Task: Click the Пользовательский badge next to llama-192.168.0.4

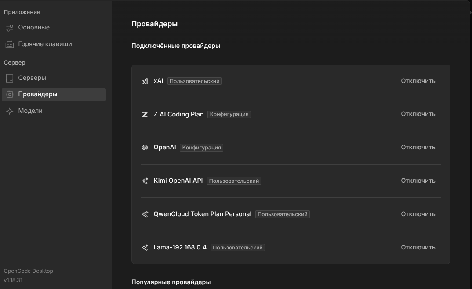Action: [x=237, y=248]
